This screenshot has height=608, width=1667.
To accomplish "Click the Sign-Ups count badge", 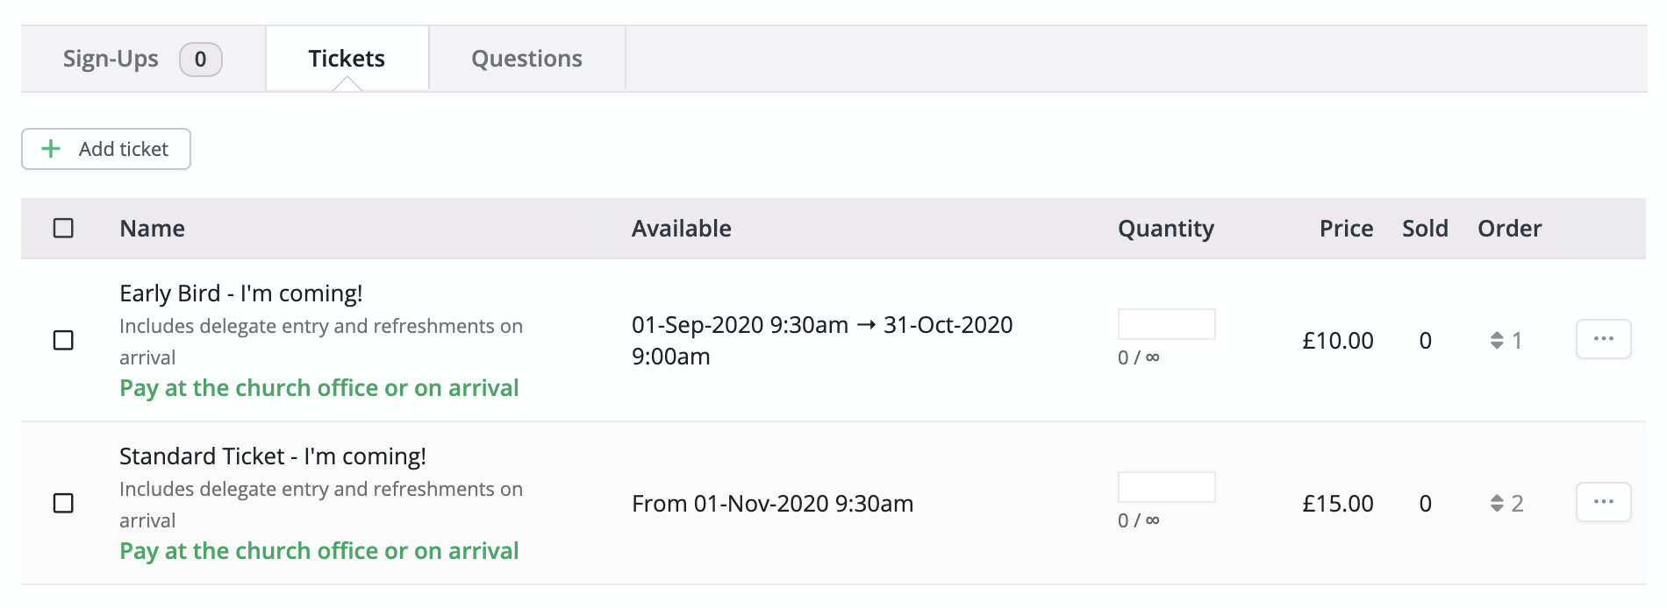I will coord(200,60).
